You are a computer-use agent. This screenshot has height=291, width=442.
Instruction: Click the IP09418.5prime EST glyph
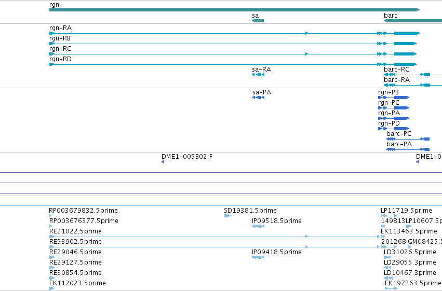click(258, 257)
